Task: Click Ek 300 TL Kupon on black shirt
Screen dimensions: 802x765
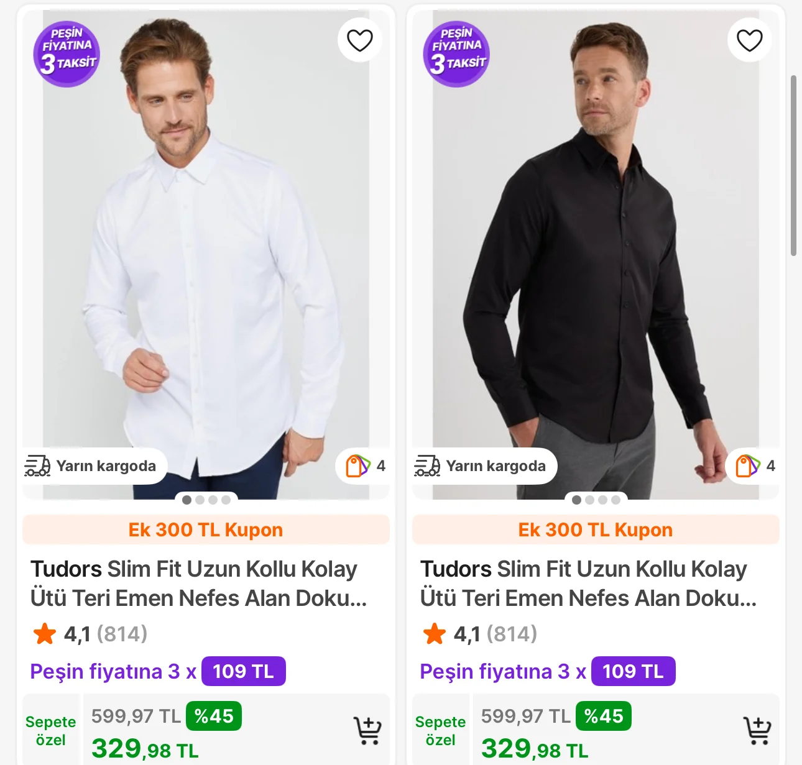Action: tap(596, 529)
